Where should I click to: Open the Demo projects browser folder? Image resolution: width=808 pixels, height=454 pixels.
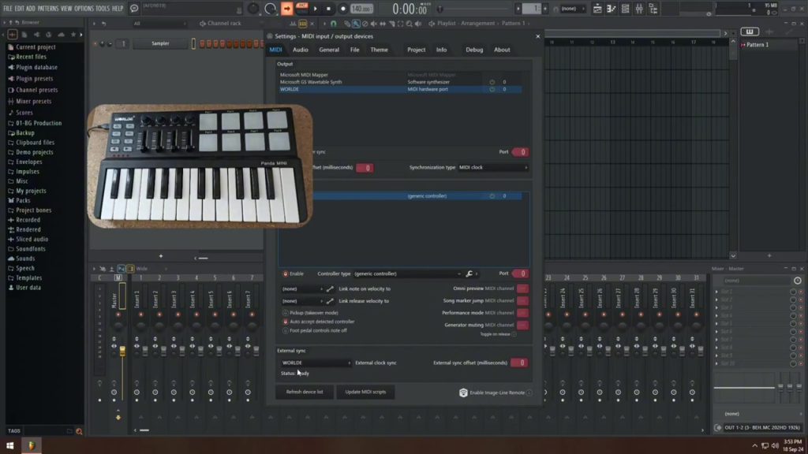click(35, 152)
